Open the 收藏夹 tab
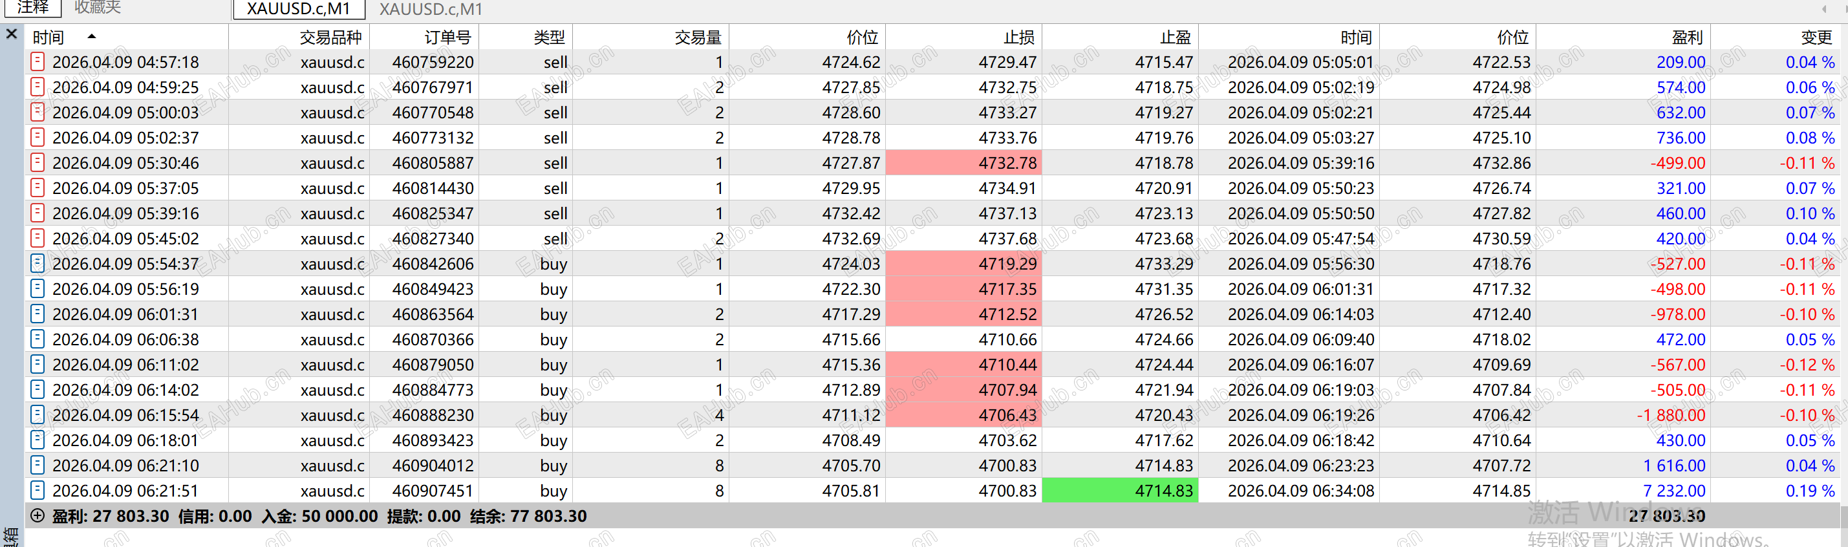 [x=98, y=8]
